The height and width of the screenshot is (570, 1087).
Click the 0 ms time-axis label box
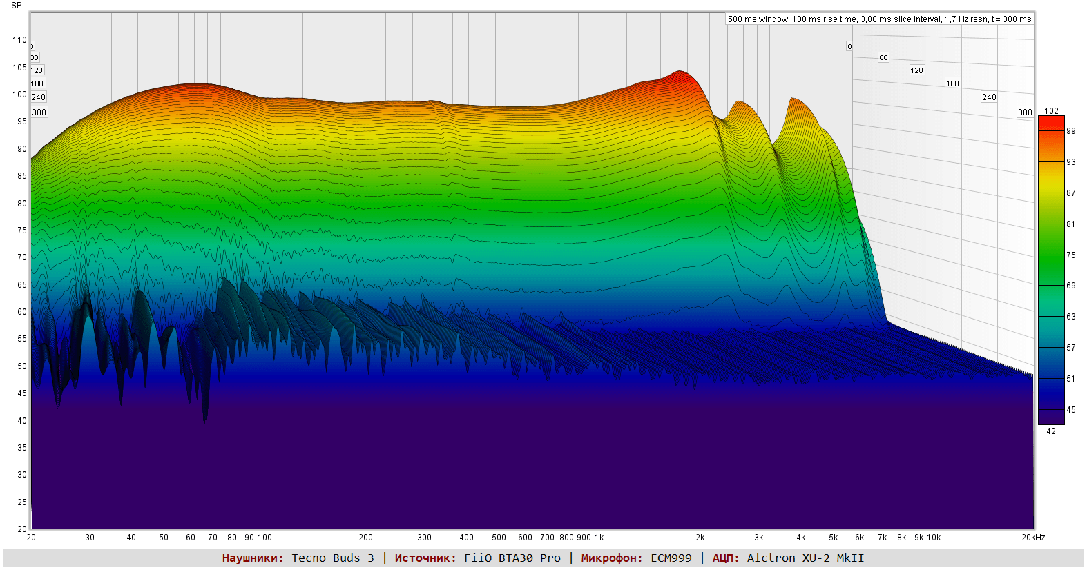coord(849,47)
